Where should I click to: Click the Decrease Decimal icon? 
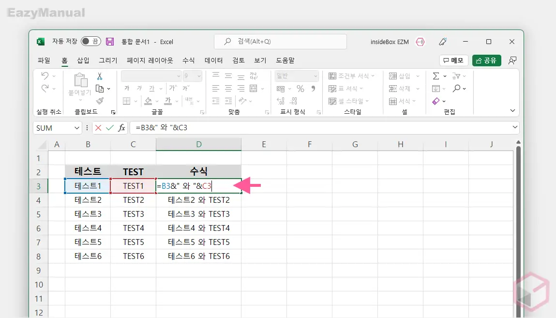tap(293, 101)
